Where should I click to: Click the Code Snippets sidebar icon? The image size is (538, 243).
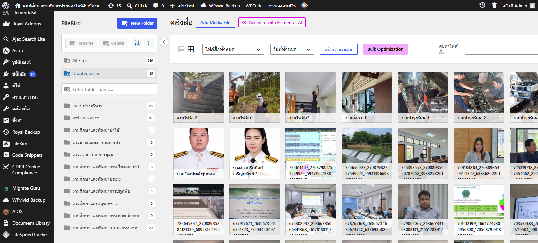click(x=6, y=155)
